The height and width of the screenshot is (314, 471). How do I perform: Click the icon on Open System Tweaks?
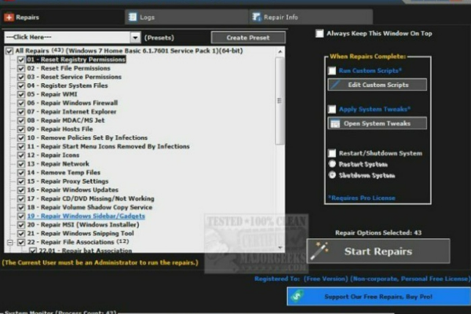click(x=335, y=123)
